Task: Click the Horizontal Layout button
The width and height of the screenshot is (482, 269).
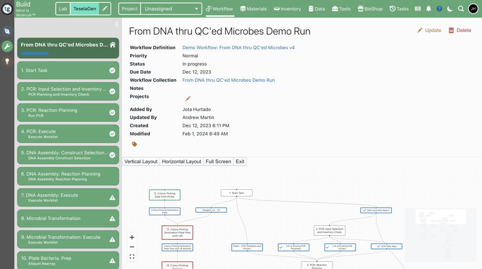Action: (181, 162)
